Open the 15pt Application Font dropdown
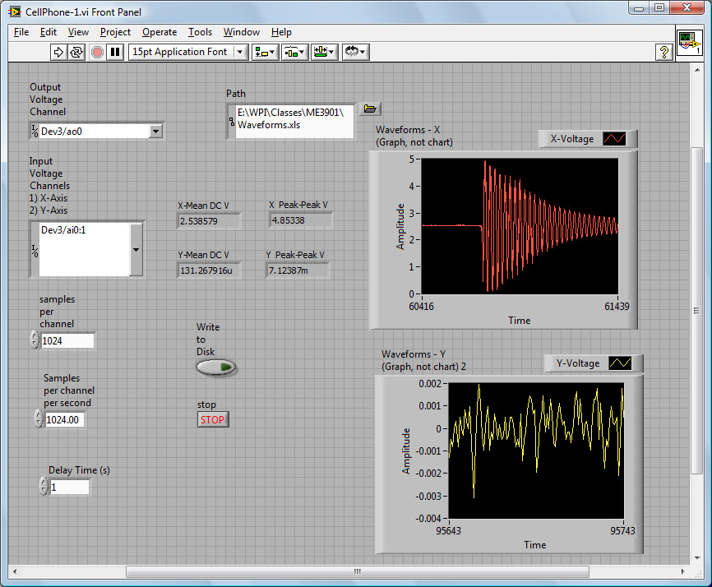This screenshot has height=587, width=712. click(242, 52)
